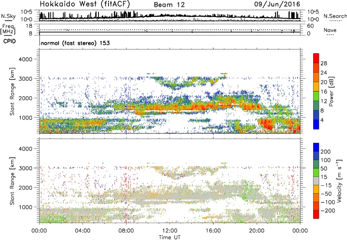This screenshot has height=240, width=347.
Task: Click the '18' frequency tick label
Action: click(x=29, y=26)
